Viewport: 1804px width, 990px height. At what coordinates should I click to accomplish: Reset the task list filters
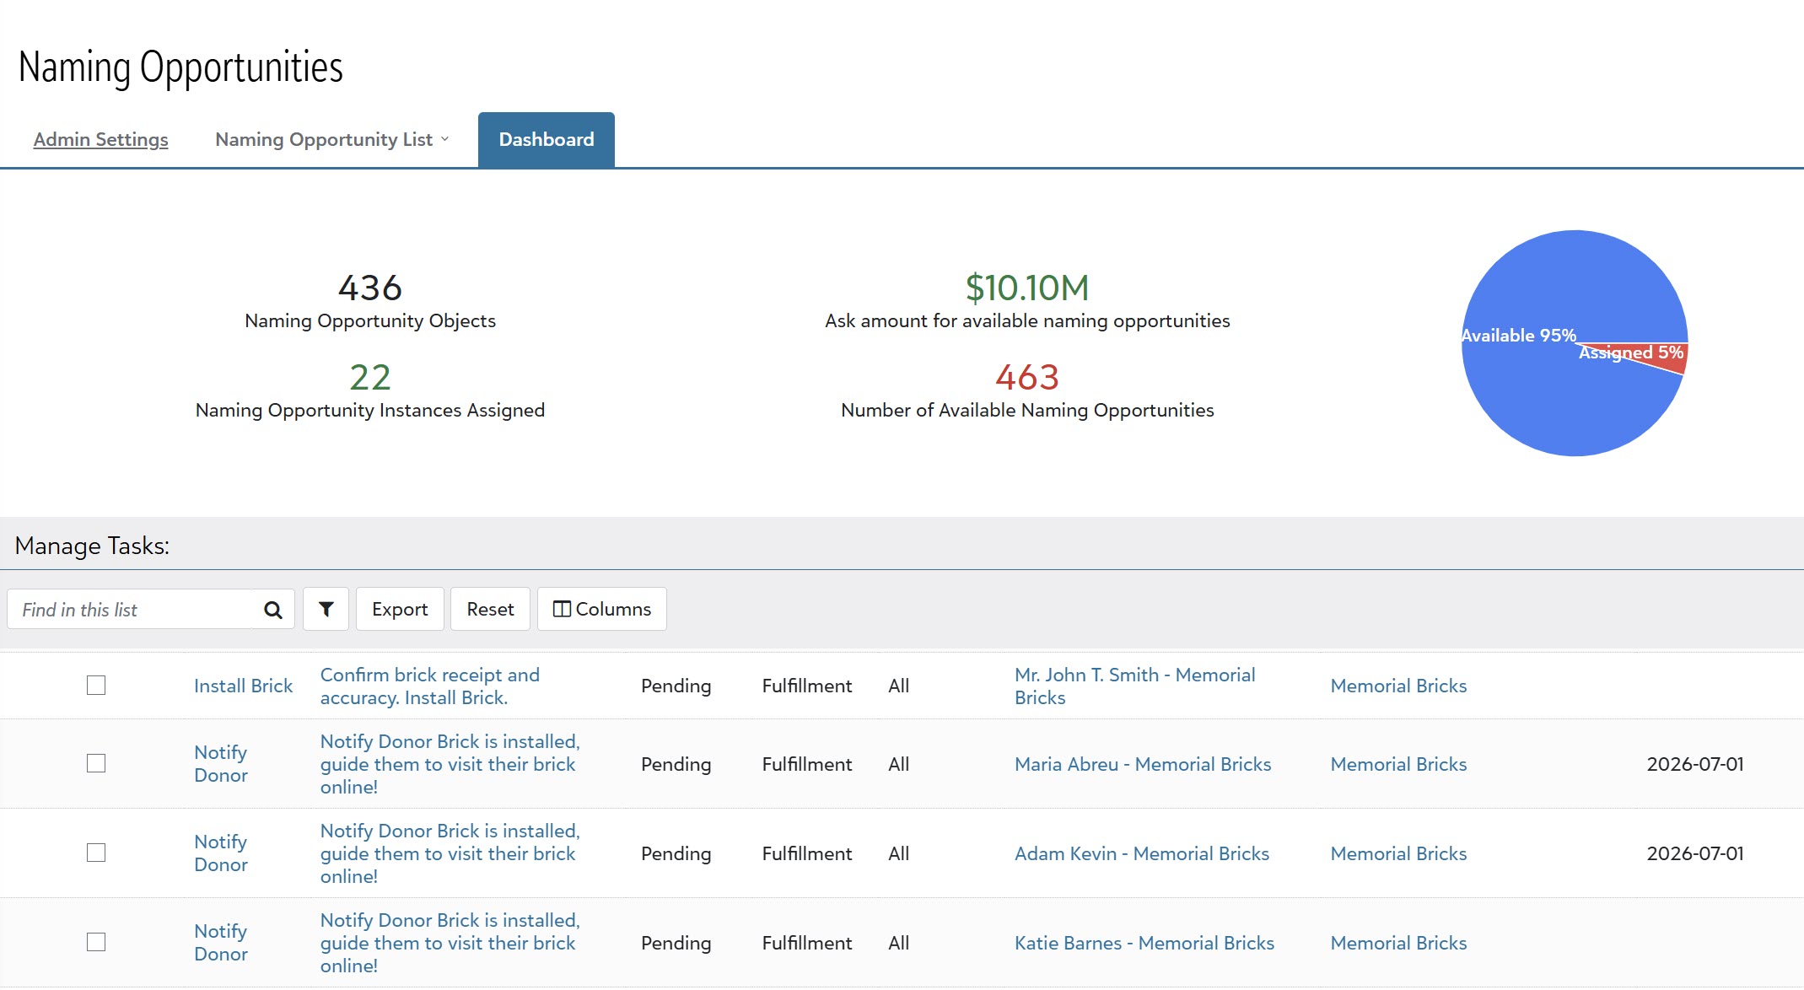[490, 609]
